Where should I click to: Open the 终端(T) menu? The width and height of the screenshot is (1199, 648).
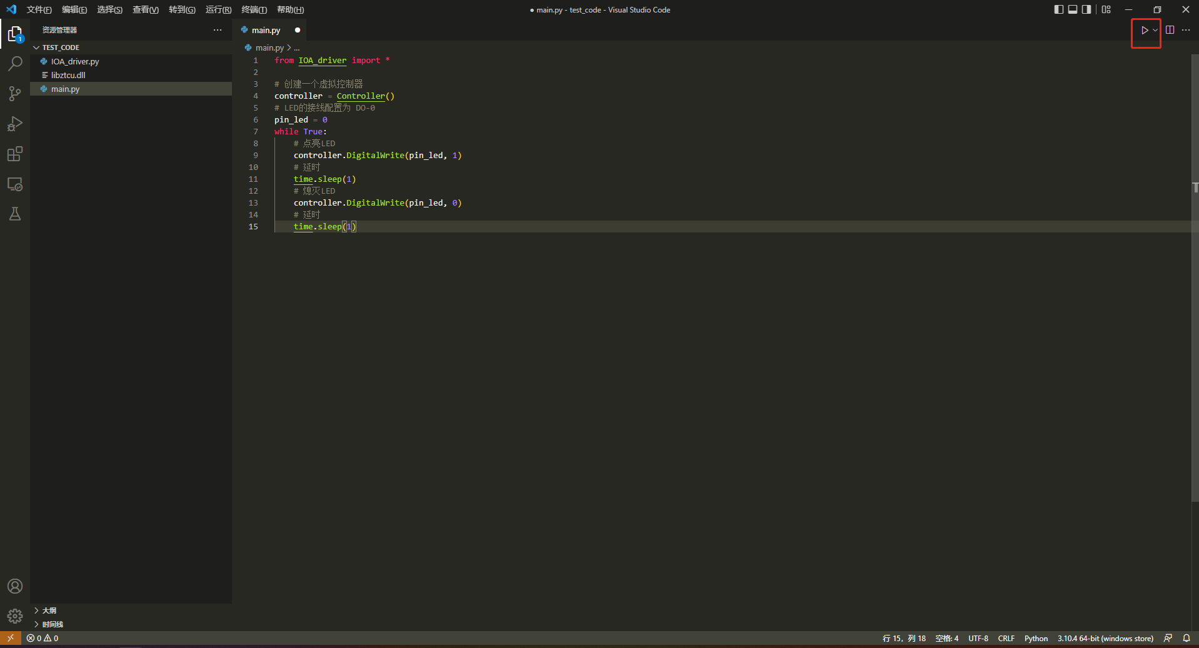point(254,9)
